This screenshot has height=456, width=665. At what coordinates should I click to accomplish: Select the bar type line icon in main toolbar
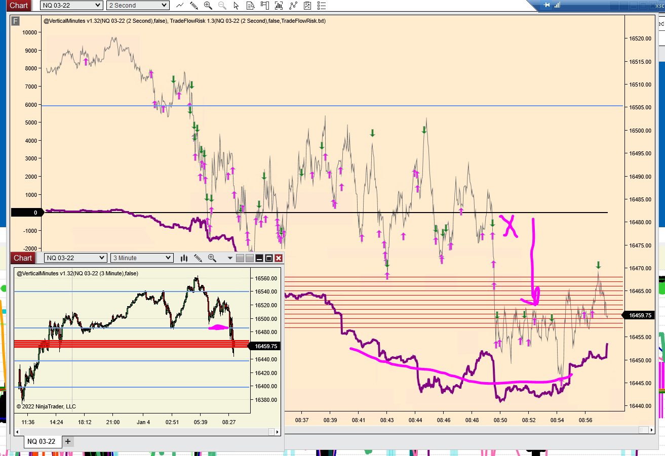tap(180, 5)
